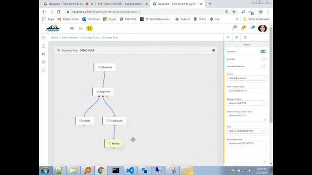
Task: Open the Bobby Gmail bookmark
Action: 68,19
